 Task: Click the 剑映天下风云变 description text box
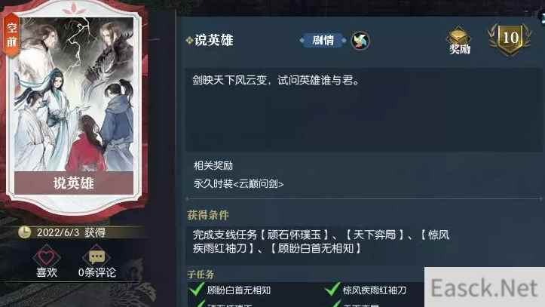pyautogui.click(x=363, y=110)
